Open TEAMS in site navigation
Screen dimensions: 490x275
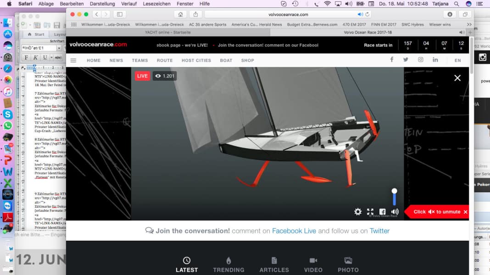pyautogui.click(x=139, y=60)
